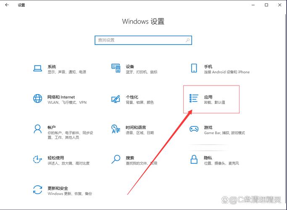287x210 pixels.
Task: Open 隐私 settings label
Action: pos(208,157)
